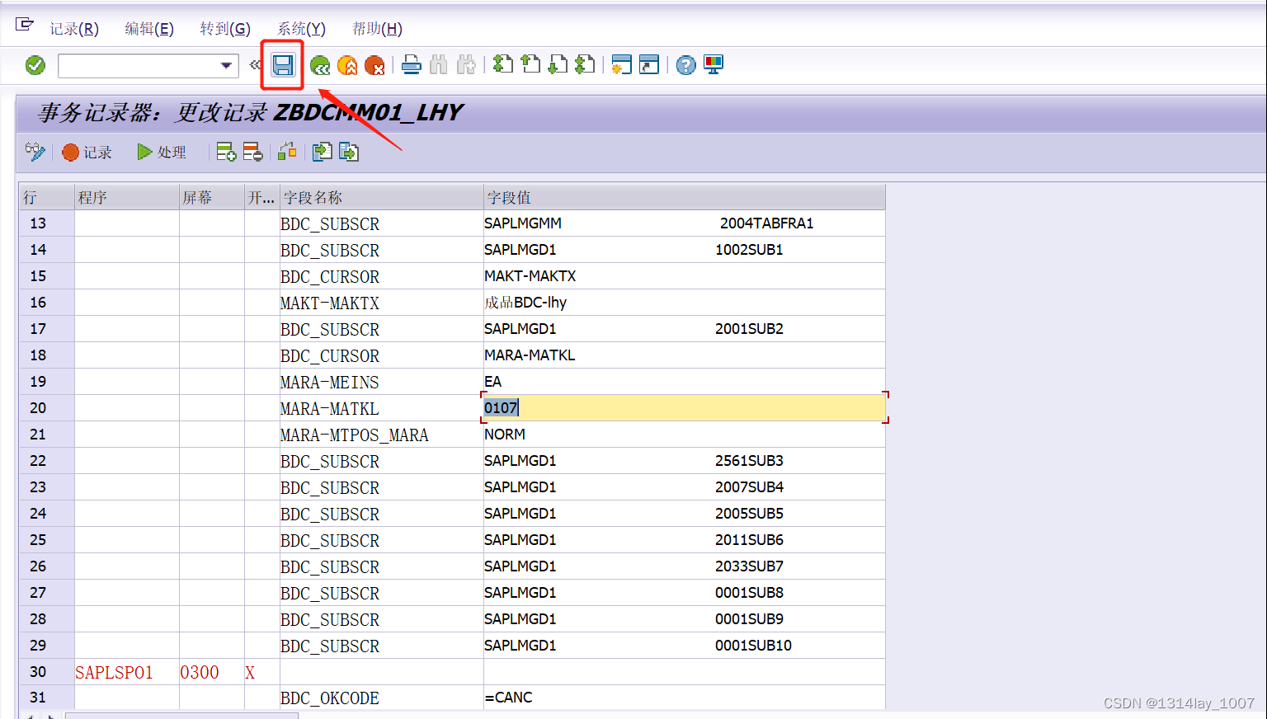Open the 帮助(H) menu
This screenshot has width=1267, height=719.
click(377, 29)
